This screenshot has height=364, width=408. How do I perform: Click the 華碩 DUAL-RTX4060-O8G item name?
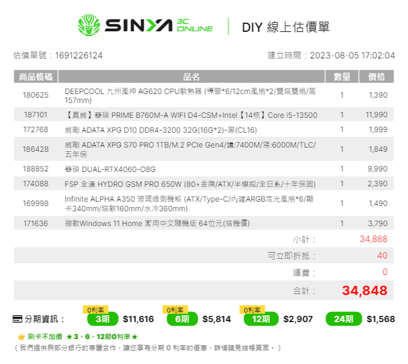110,170
